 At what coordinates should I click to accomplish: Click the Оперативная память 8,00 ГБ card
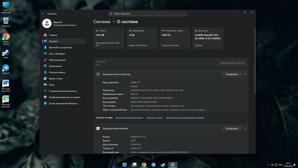(175, 38)
